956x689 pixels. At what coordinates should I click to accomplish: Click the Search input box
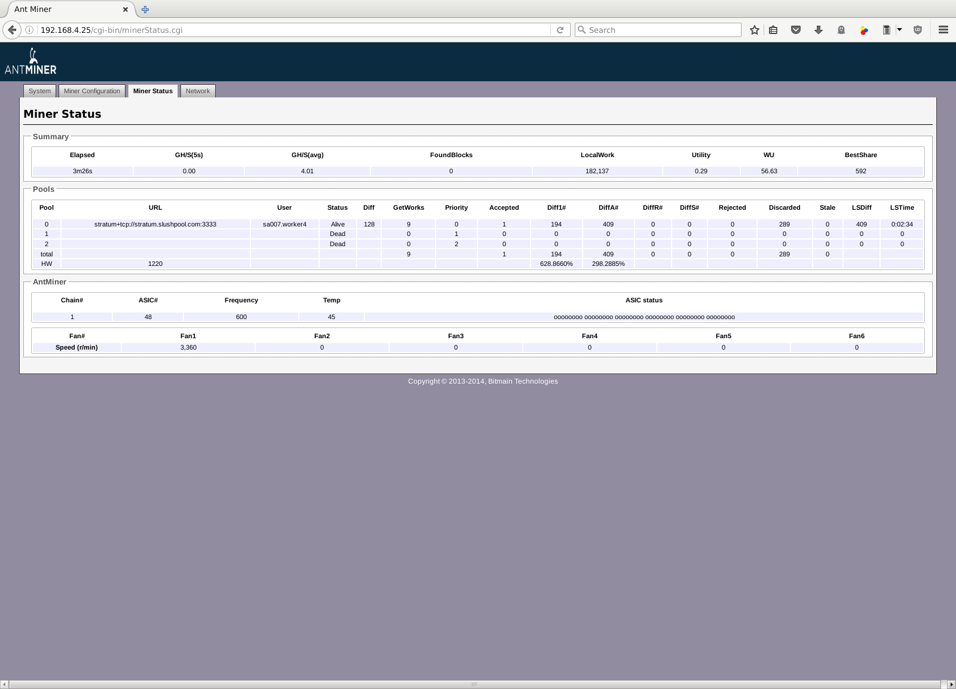pos(657,30)
